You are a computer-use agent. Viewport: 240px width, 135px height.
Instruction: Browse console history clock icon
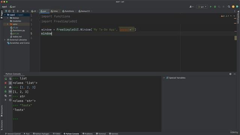(x=10, y=100)
